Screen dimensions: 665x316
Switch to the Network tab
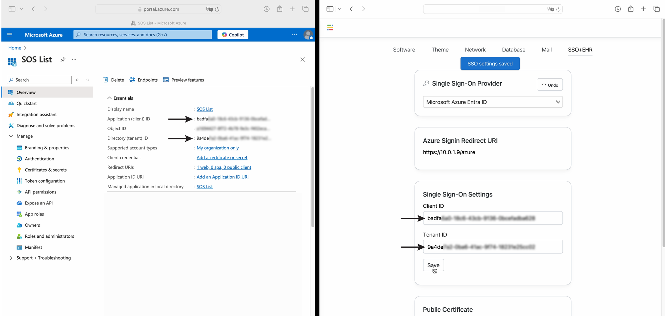pyautogui.click(x=475, y=50)
